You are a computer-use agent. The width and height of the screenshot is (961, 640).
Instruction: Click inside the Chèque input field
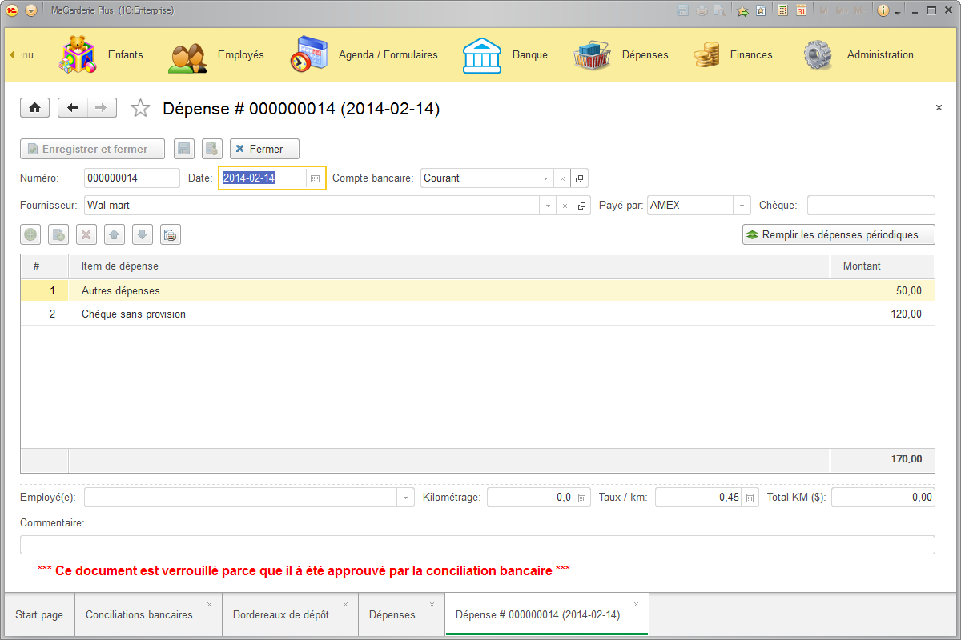tap(871, 205)
